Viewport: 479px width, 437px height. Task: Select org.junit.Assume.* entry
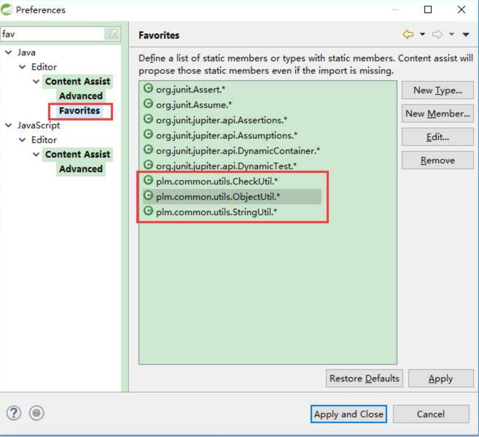(x=194, y=105)
